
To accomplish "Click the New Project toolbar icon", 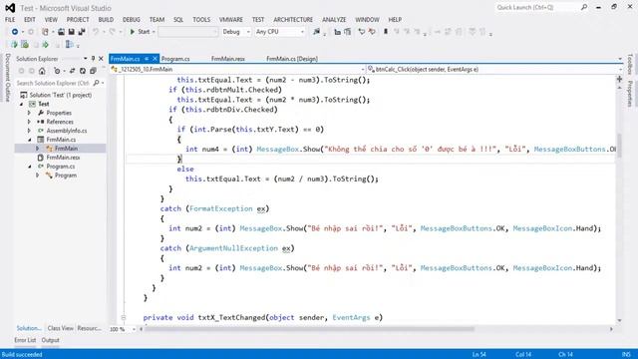I will pyautogui.click(x=45, y=31).
